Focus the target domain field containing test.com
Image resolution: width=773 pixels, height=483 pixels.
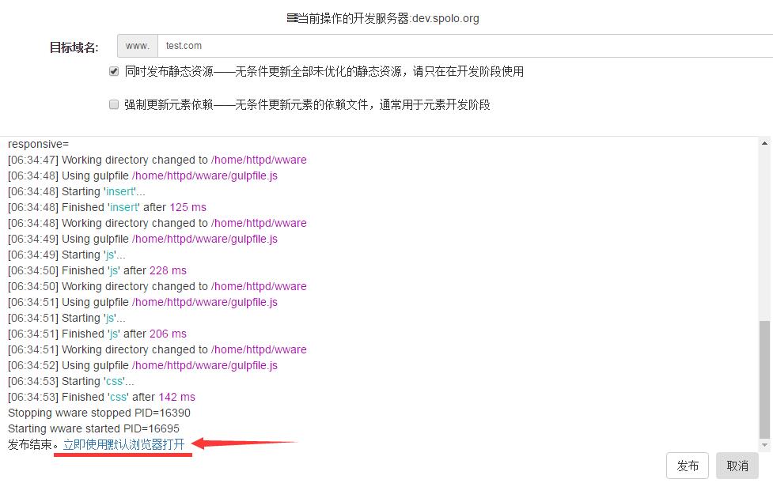(x=465, y=46)
